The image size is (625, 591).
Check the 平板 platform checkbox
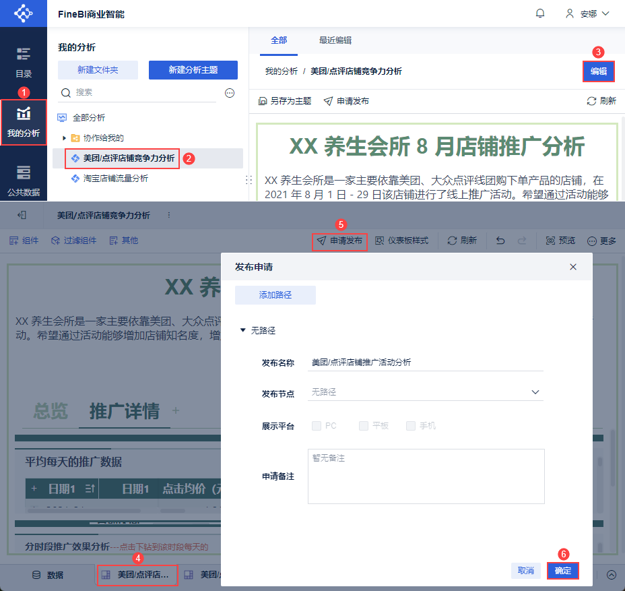pos(364,426)
